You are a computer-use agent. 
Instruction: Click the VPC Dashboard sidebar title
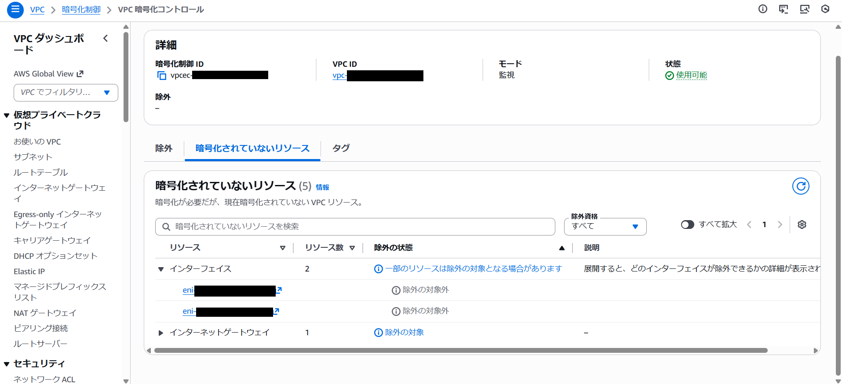[x=49, y=44]
